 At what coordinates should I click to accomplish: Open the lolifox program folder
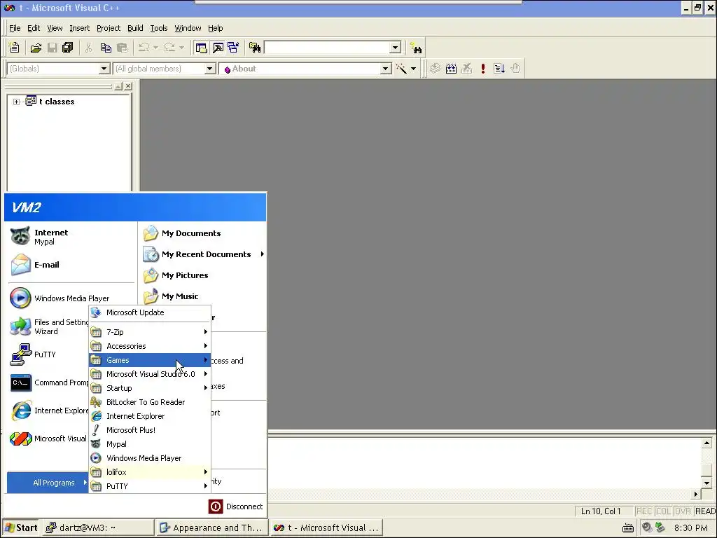tap(150, 472)
